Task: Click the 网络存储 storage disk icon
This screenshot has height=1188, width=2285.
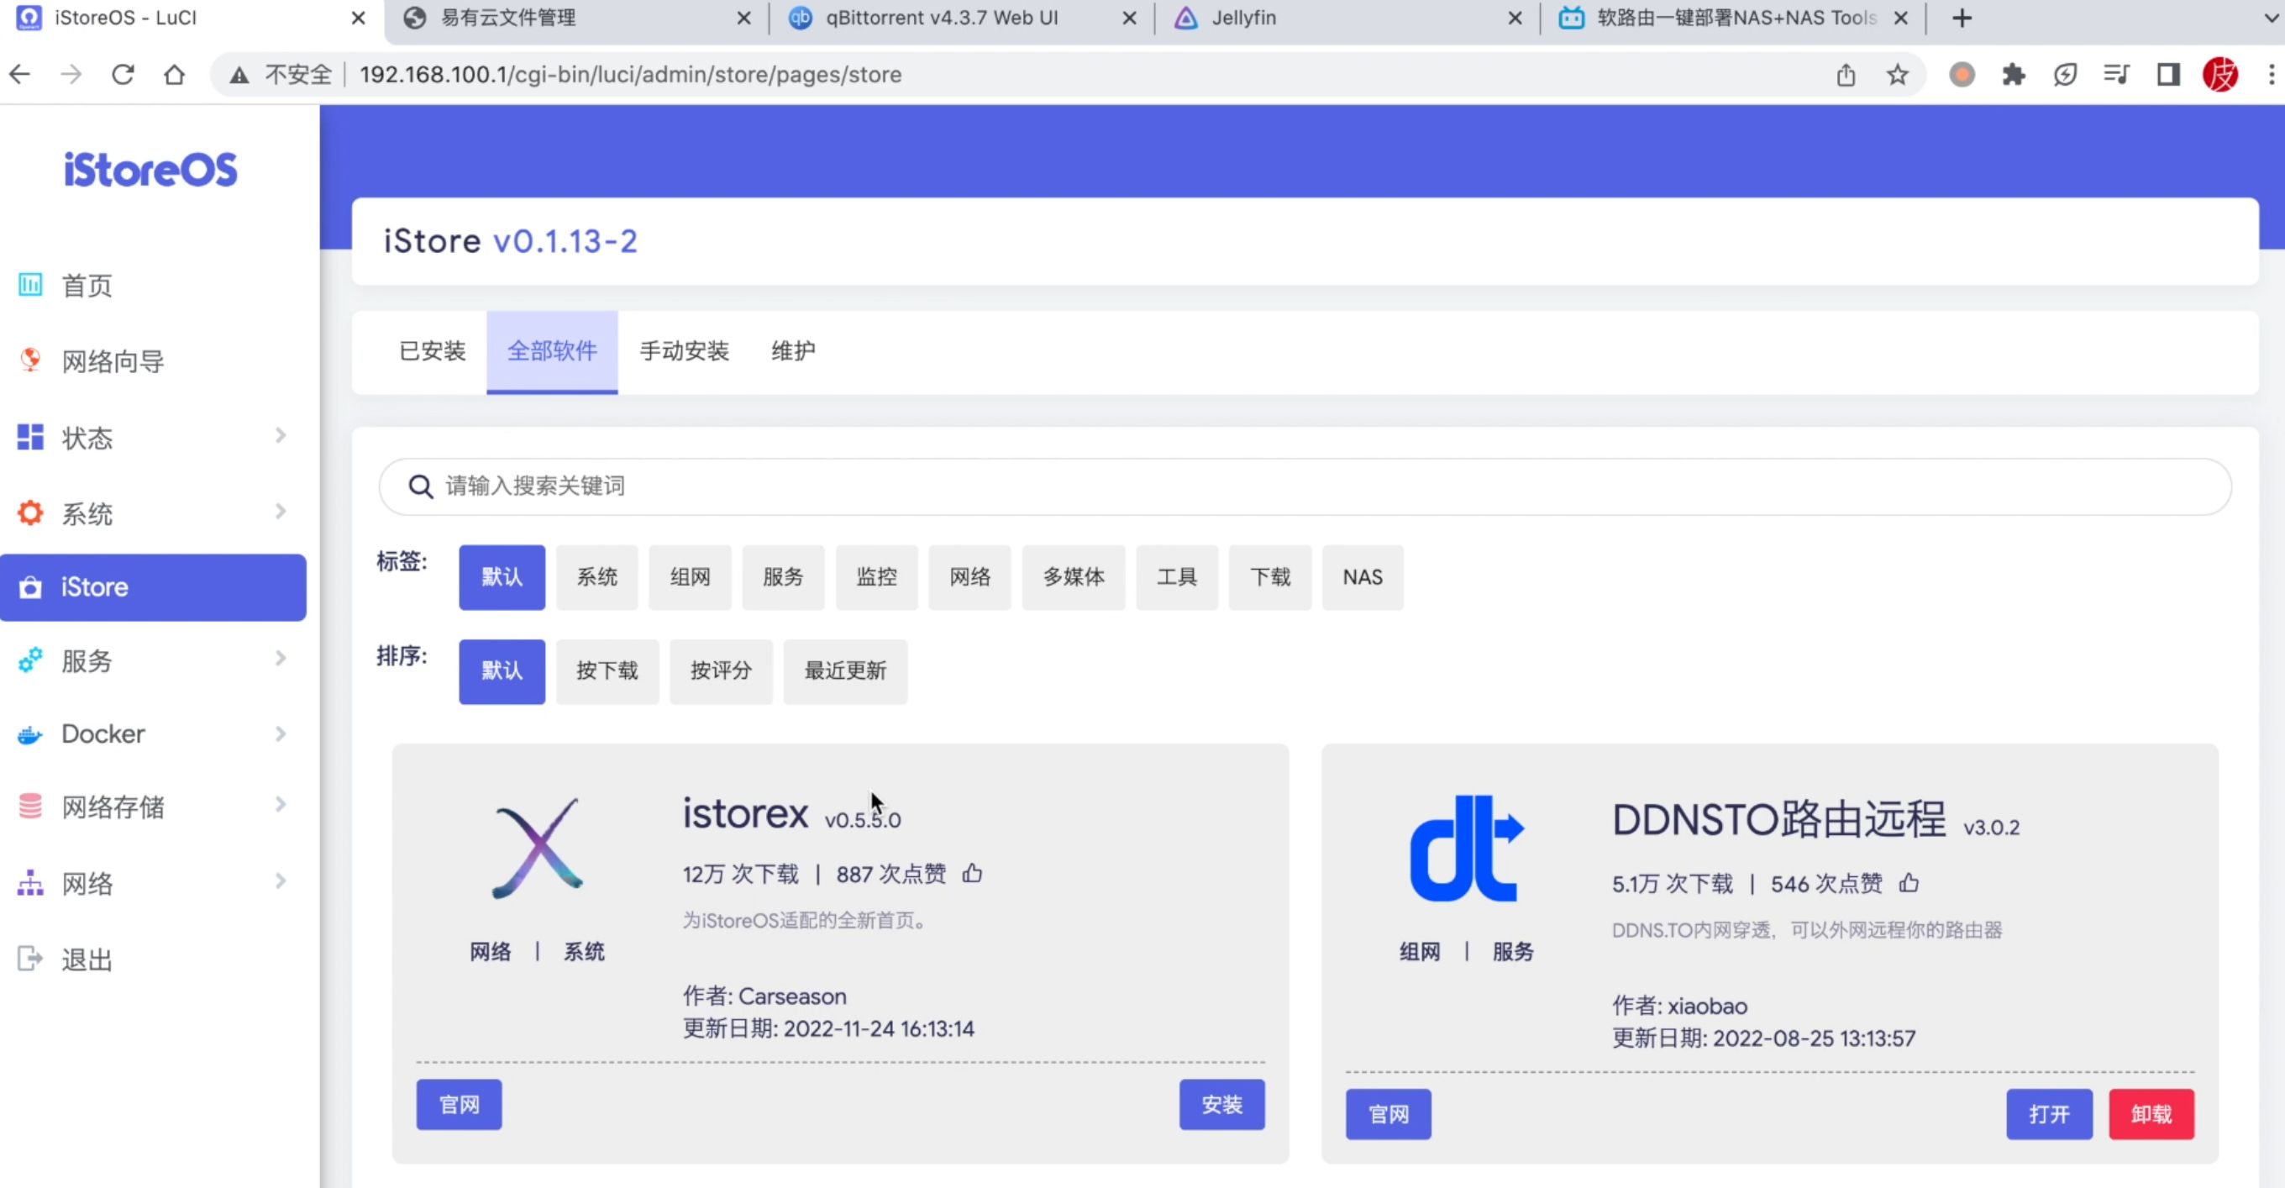Action: [x=30, y=807]
